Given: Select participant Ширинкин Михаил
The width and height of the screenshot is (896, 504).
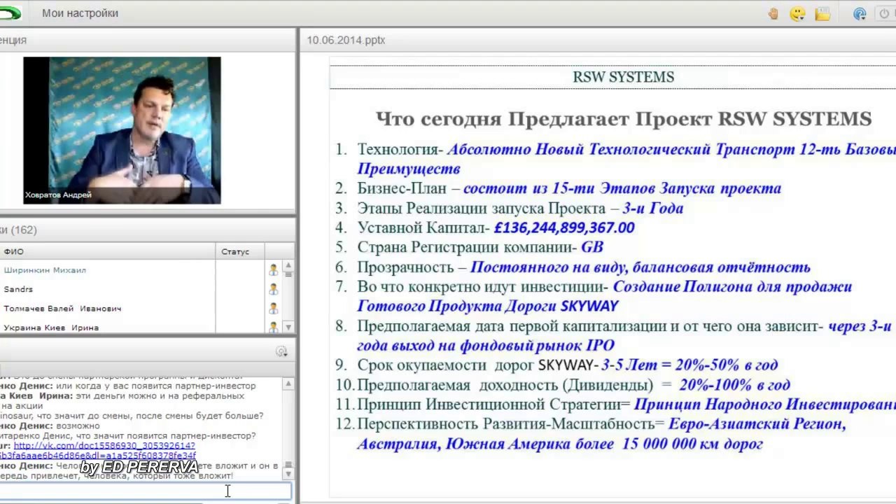Looking at the screenshot, I should 45,270.
